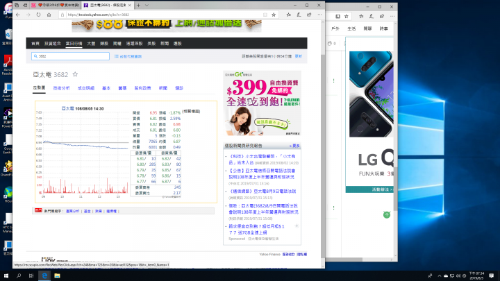Toggle reading view in front browser address bar
Screen dimensions: 500x281
point(265,15)
